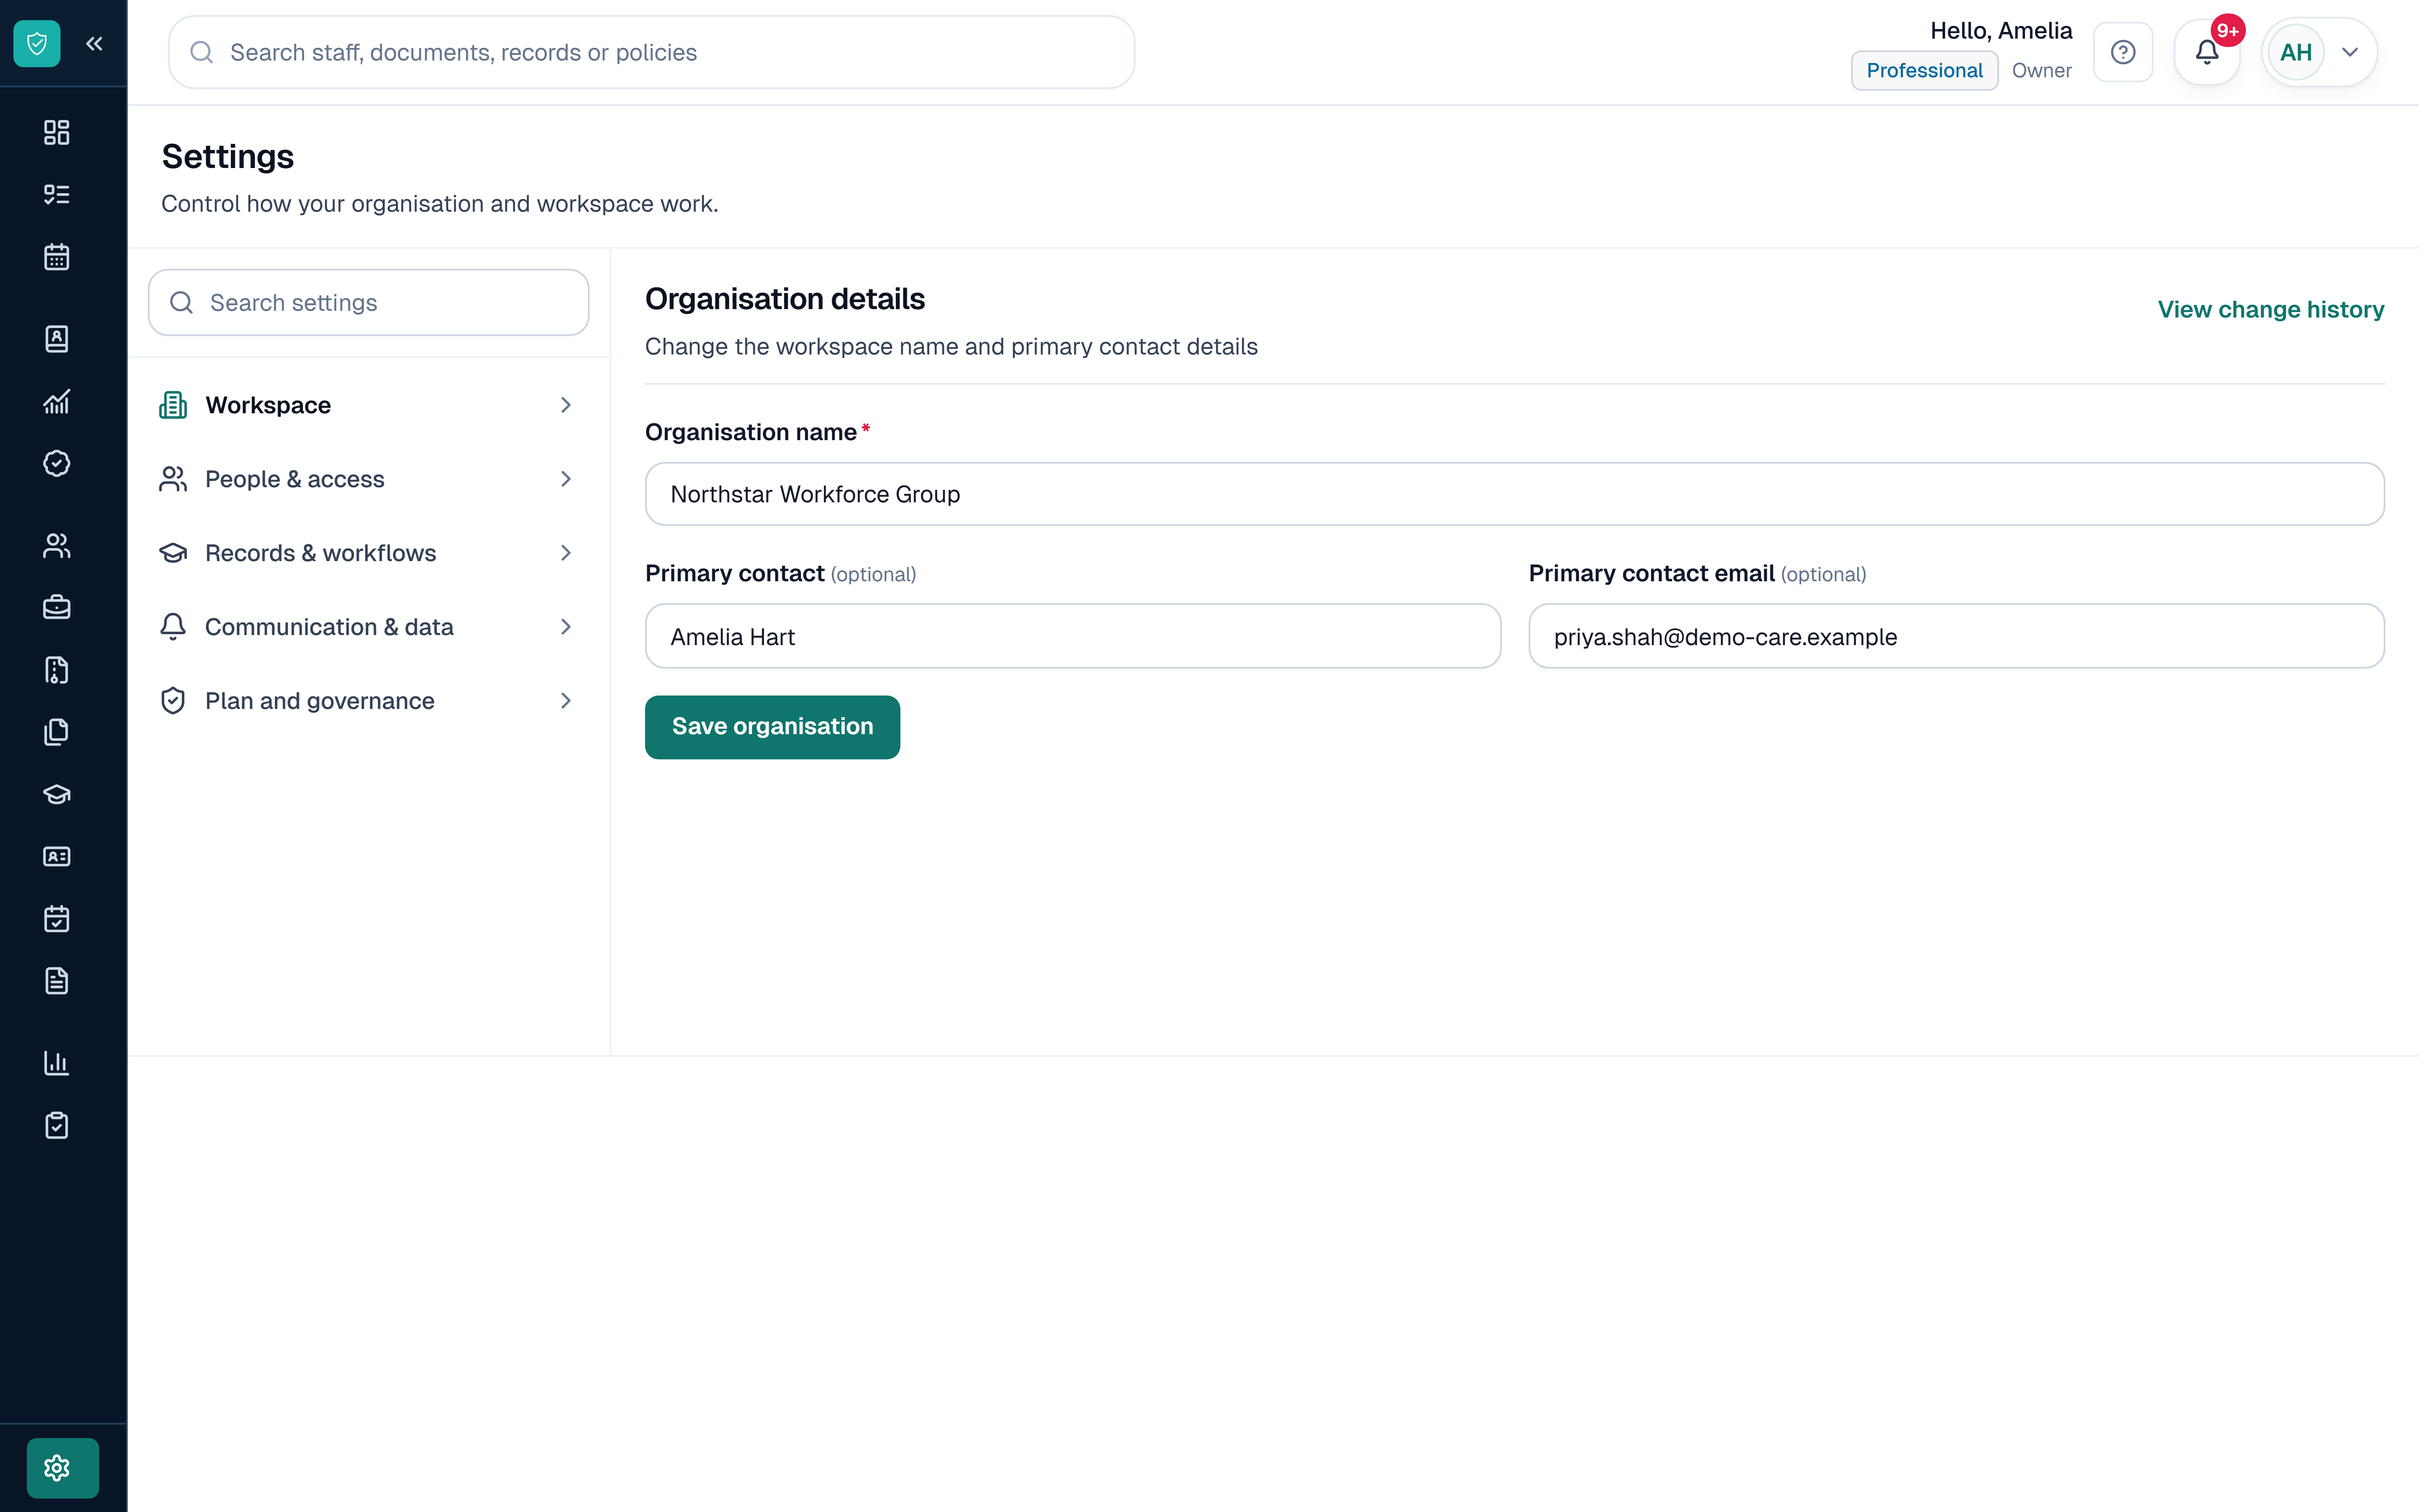Open the calendar check icon in sidebar
Image resolution: width=2419 pixels, height=1512 pixels.
57,919
